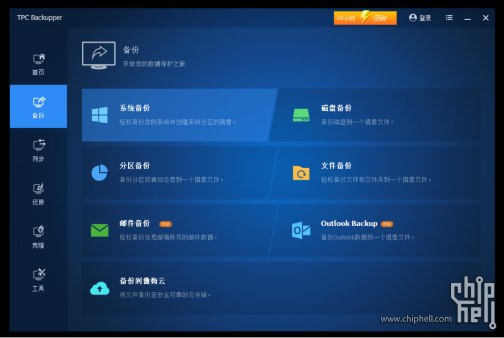The height and width of the screenshot is (338, 504).
Task: Click the cloud upload icon
Action: tap(100, 288)
